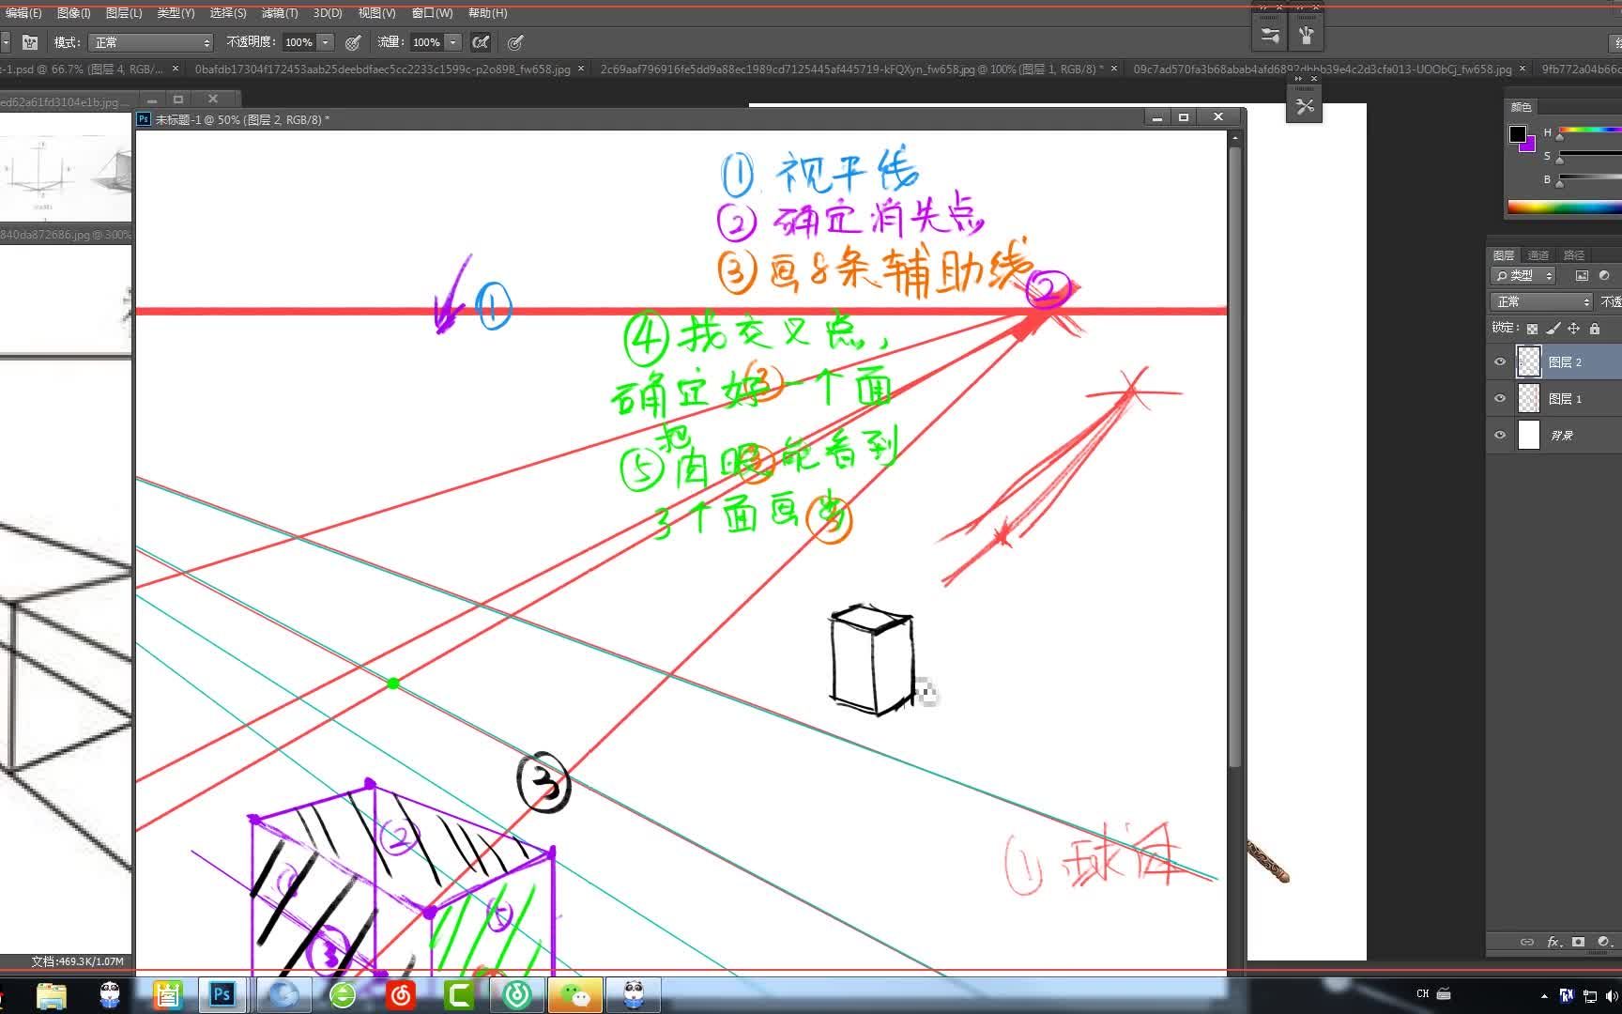Open the 类型(Y) menu
This screenshot has height=1014, width=1622.
point(176,13)
